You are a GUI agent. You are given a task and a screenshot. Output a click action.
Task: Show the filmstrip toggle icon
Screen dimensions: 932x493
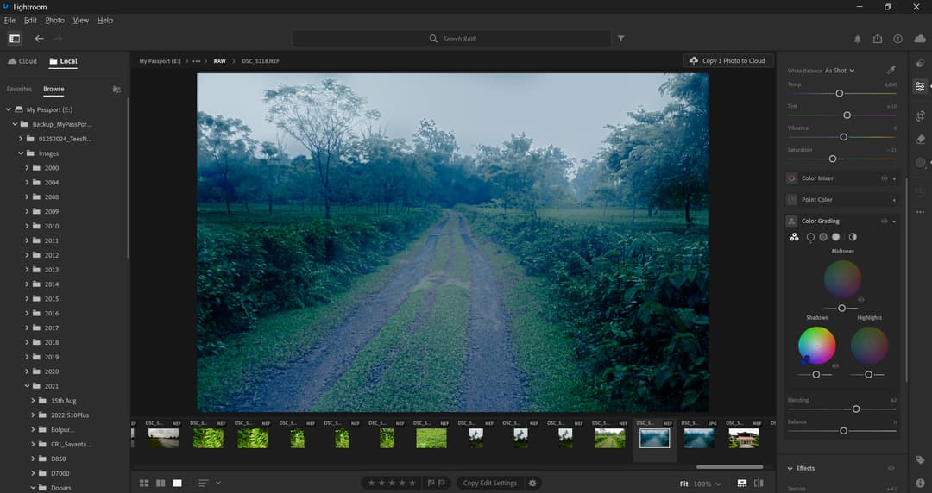742,483
